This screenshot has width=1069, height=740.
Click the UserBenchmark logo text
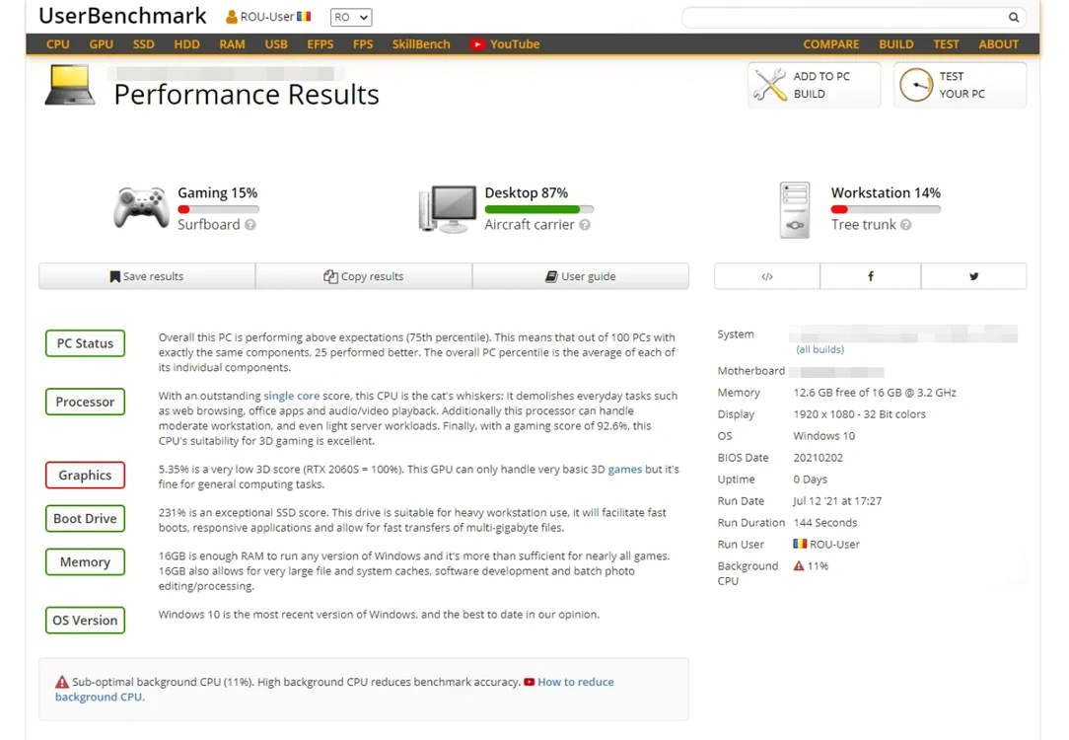click(x=122, y=16)
